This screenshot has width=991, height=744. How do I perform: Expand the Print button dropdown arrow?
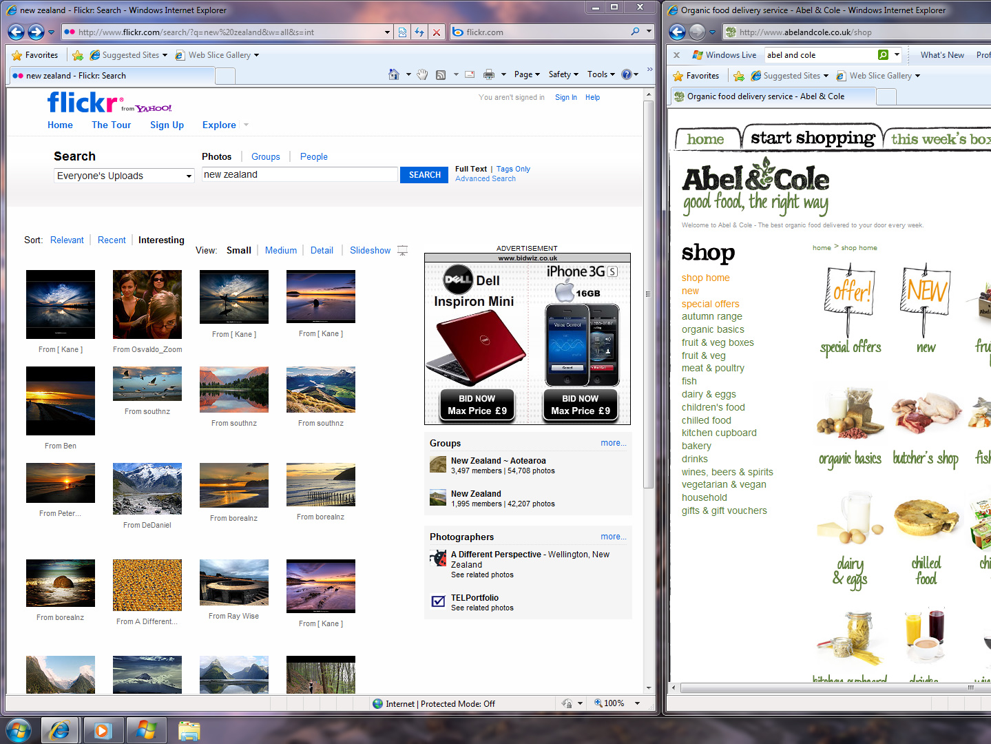(503, 74)
